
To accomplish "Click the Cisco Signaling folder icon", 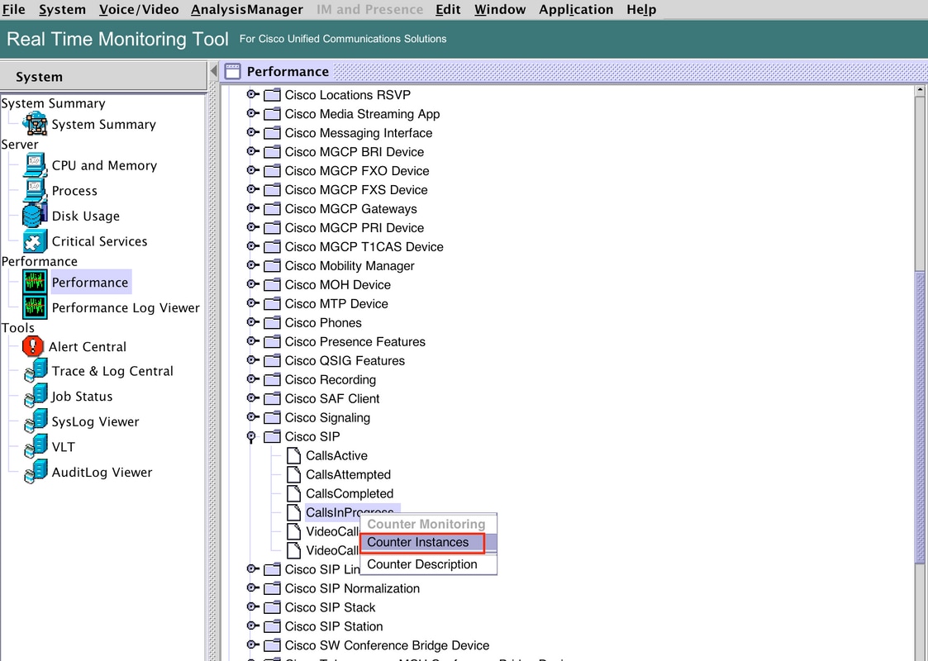I will tap(272, 417).
